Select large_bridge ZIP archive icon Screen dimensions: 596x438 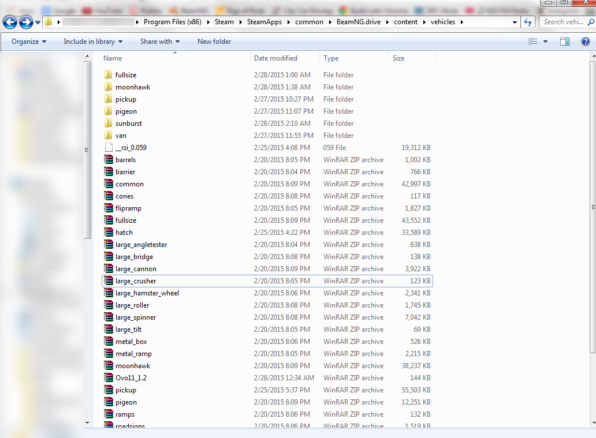click(x=109, y=256)
